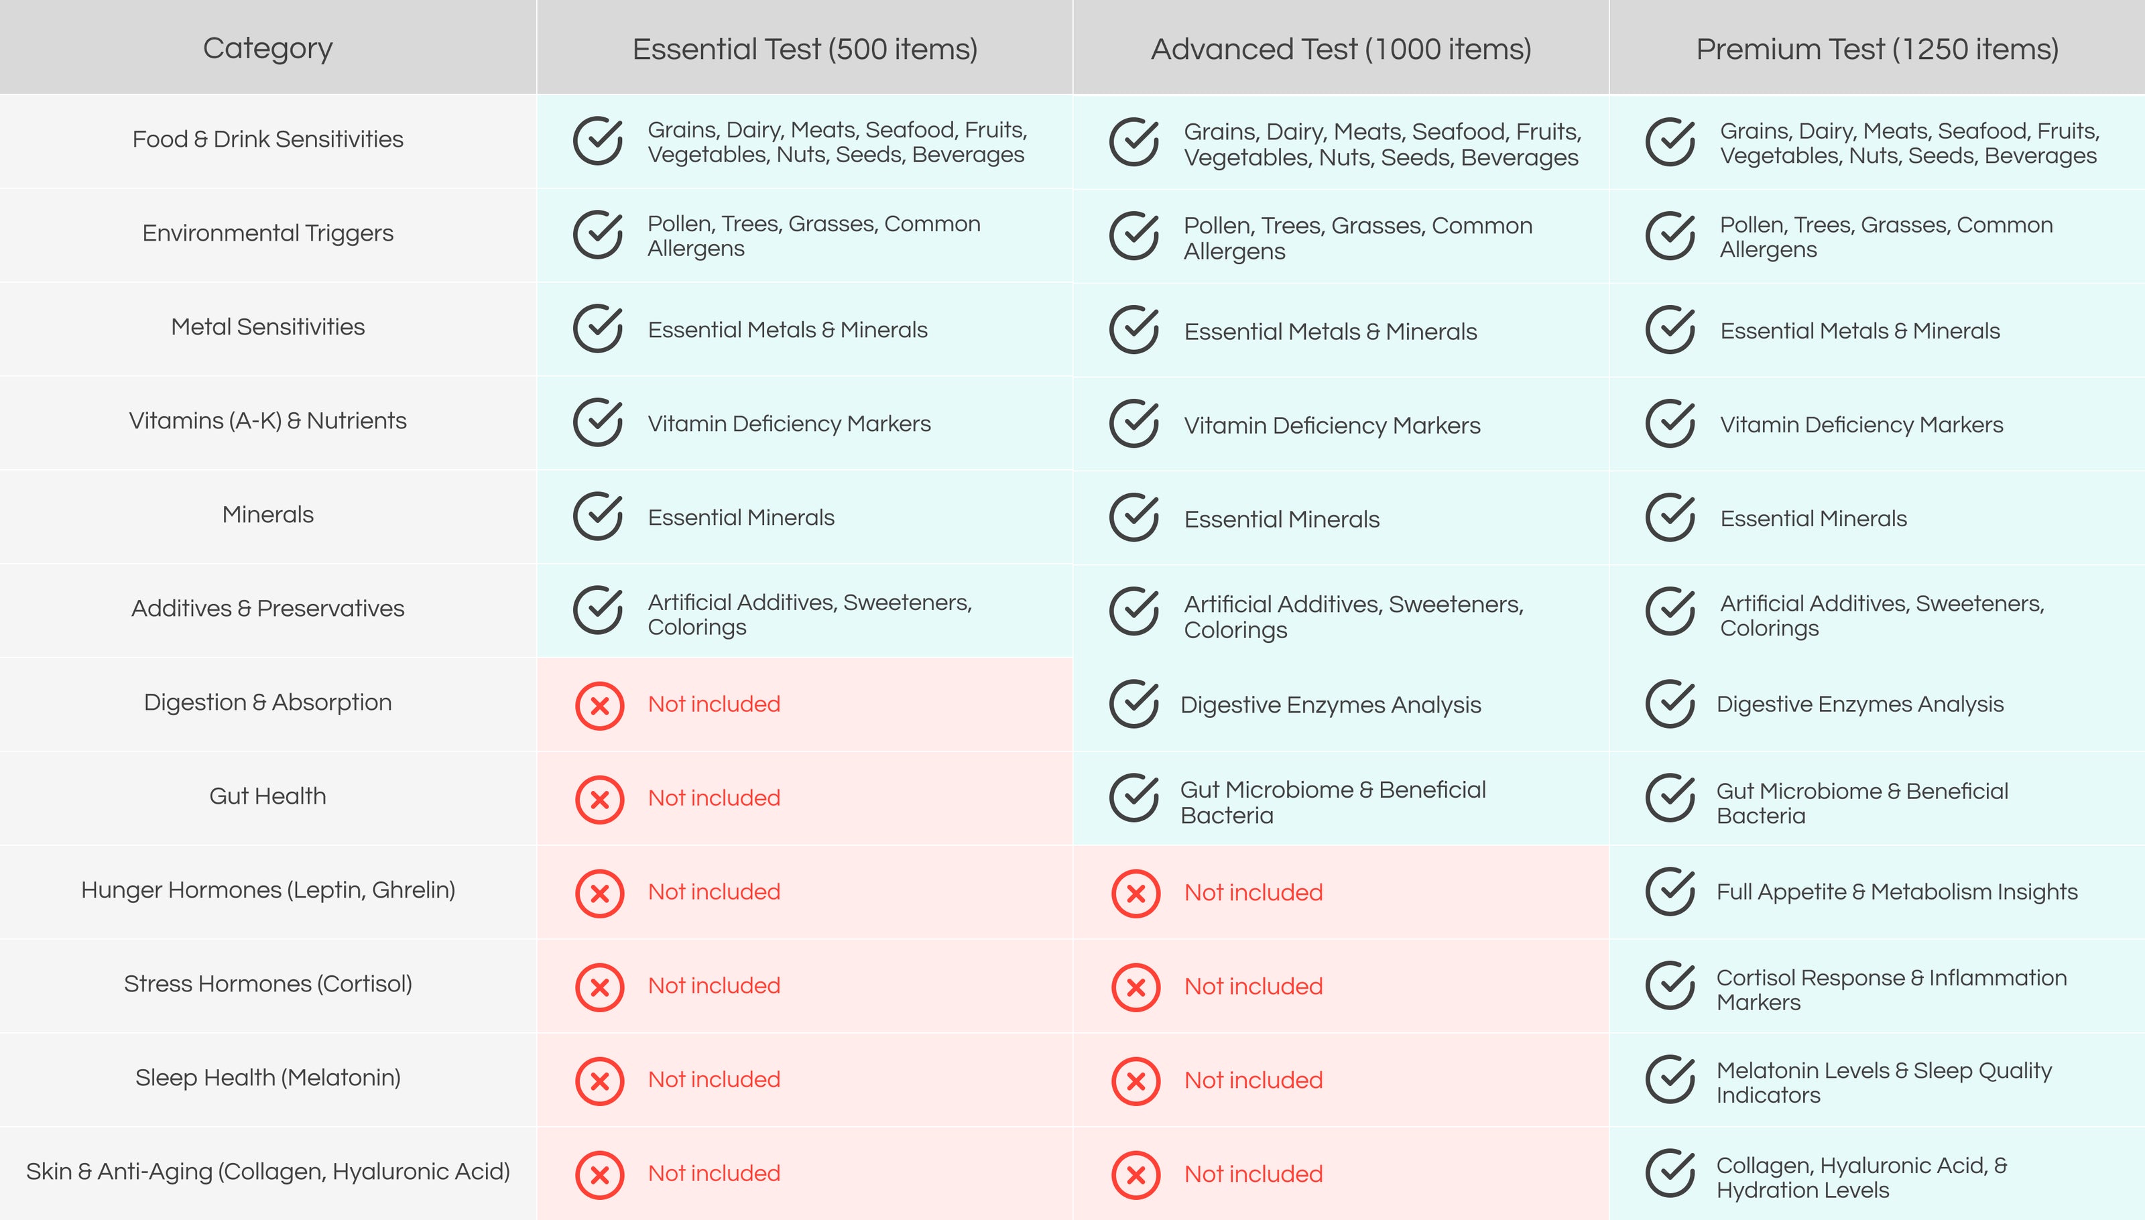
Task: Click Advanced checkmark beside Digestive Enzymes Analysis
Action: [1133, 704]
